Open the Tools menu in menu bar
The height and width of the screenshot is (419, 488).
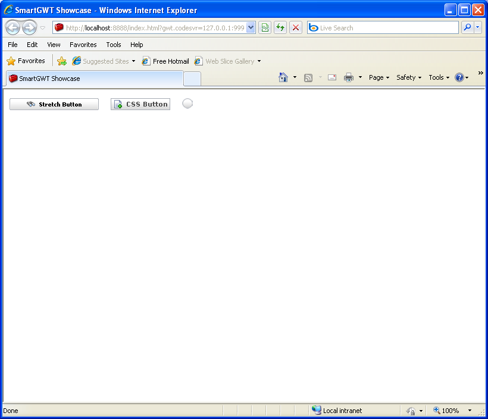[114, 45]
